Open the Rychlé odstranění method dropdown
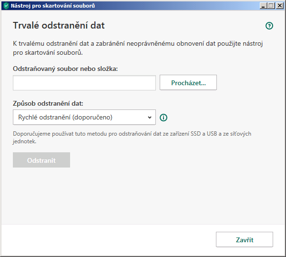Viewport: 286px width, 257px height. (84, 117)
